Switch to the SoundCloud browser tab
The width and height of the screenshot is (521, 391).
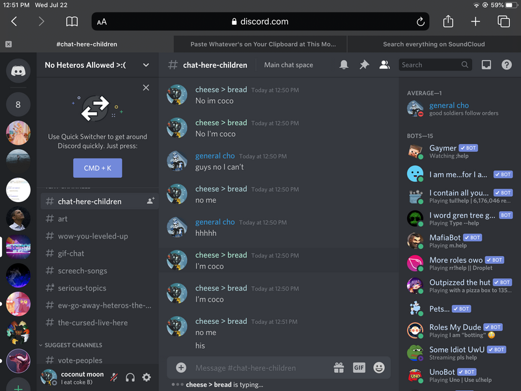433,44
